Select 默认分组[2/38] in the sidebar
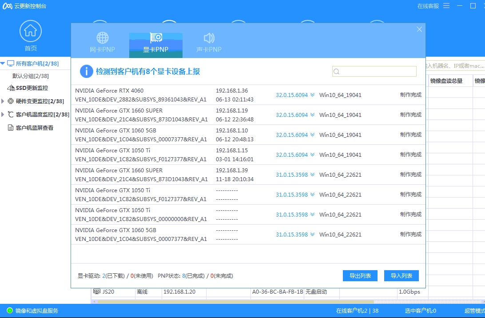Screen dimensions: 485x318 [x=31, y=76]
